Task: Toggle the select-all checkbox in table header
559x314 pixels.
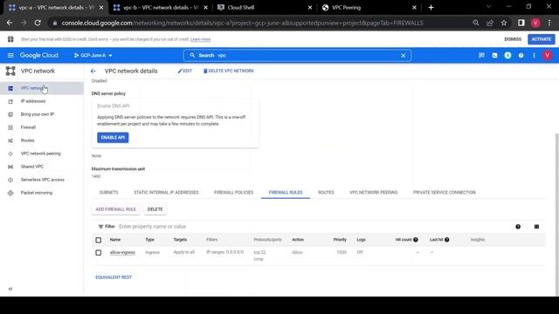Action: [x=99, y=240]
